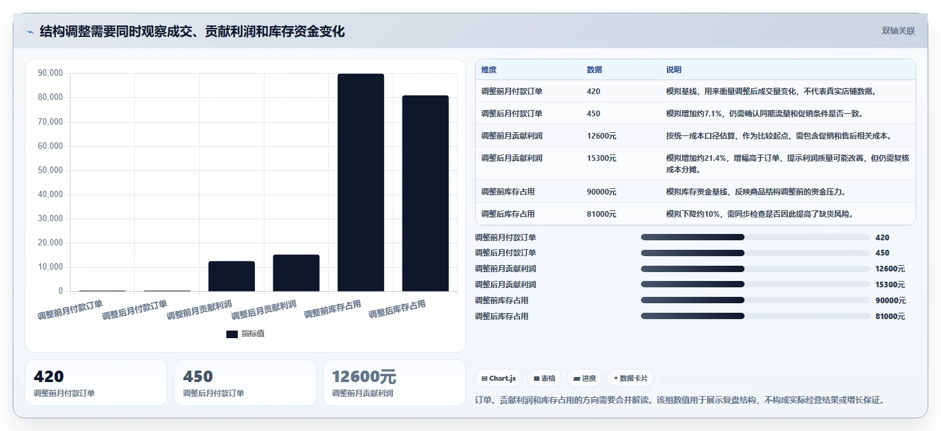This screenshot has height=431, width=941.
Task: Open the 420 调整前月付款订单 data card
Action: (x=96, y=383)
